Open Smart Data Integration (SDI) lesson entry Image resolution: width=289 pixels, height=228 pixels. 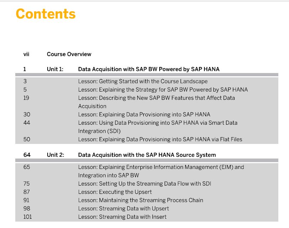(x=157, y=127)
